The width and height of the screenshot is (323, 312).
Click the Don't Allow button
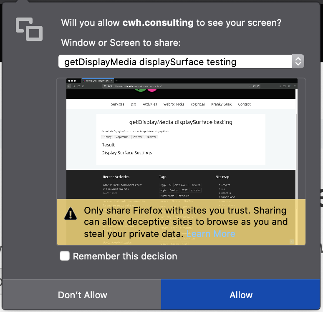click(x=82, y=295)
